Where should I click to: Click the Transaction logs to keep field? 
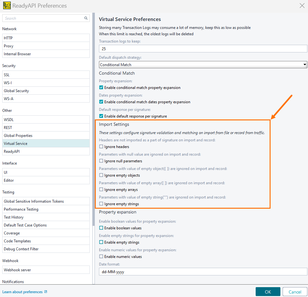click(x=203, y=49)
